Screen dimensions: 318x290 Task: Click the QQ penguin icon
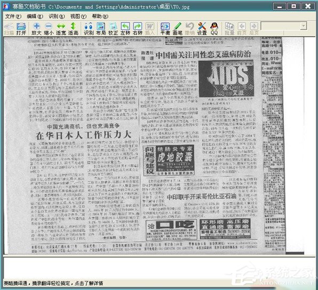click(214, 29)
